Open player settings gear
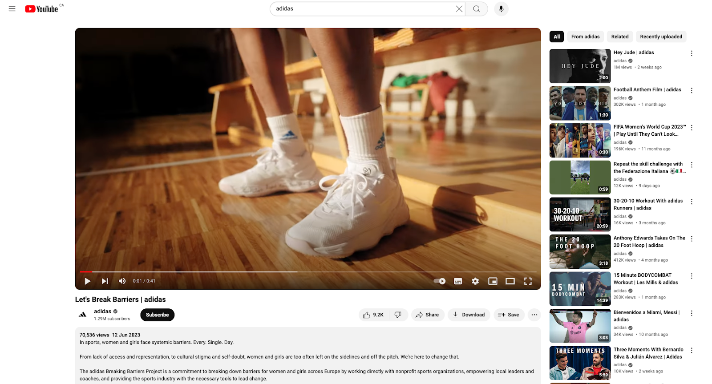The image size is (712, 384). 475,281
